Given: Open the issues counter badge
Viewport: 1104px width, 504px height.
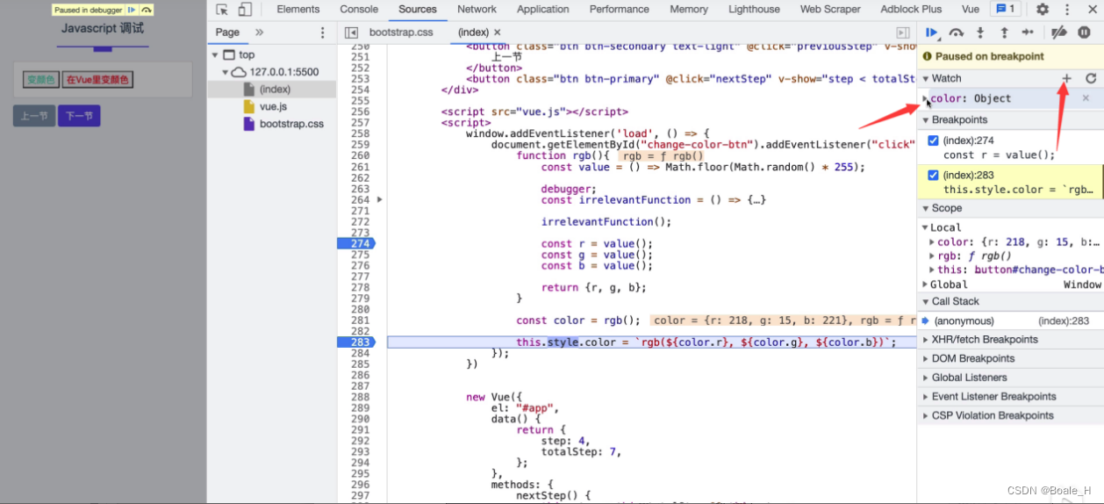Looking at the screenshot, I should 1004,10.
